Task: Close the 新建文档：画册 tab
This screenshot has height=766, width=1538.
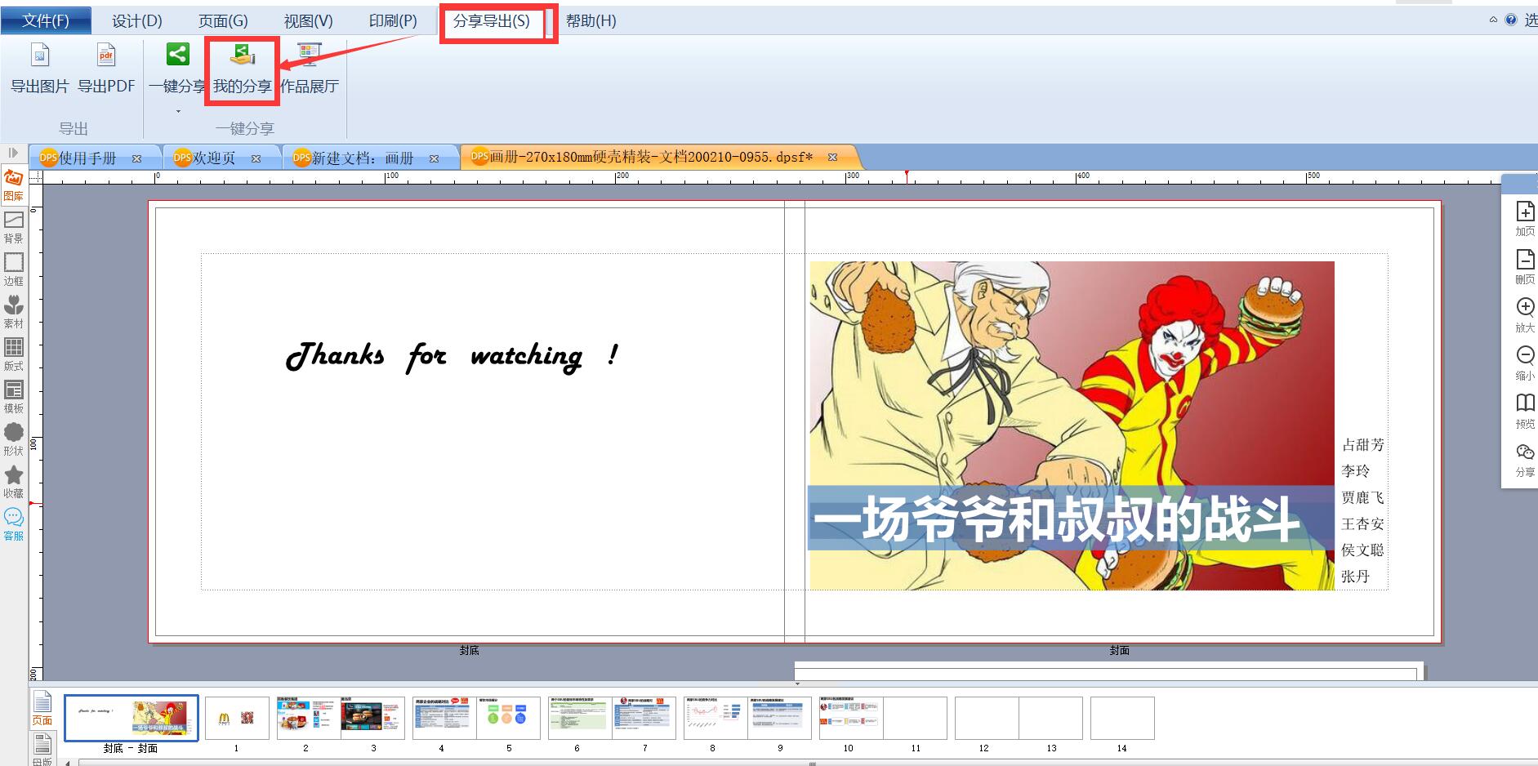Action: [x=434, y=158]
